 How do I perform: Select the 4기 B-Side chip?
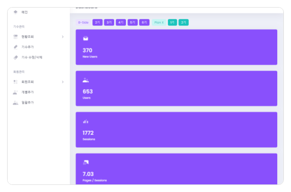[121, 22]
